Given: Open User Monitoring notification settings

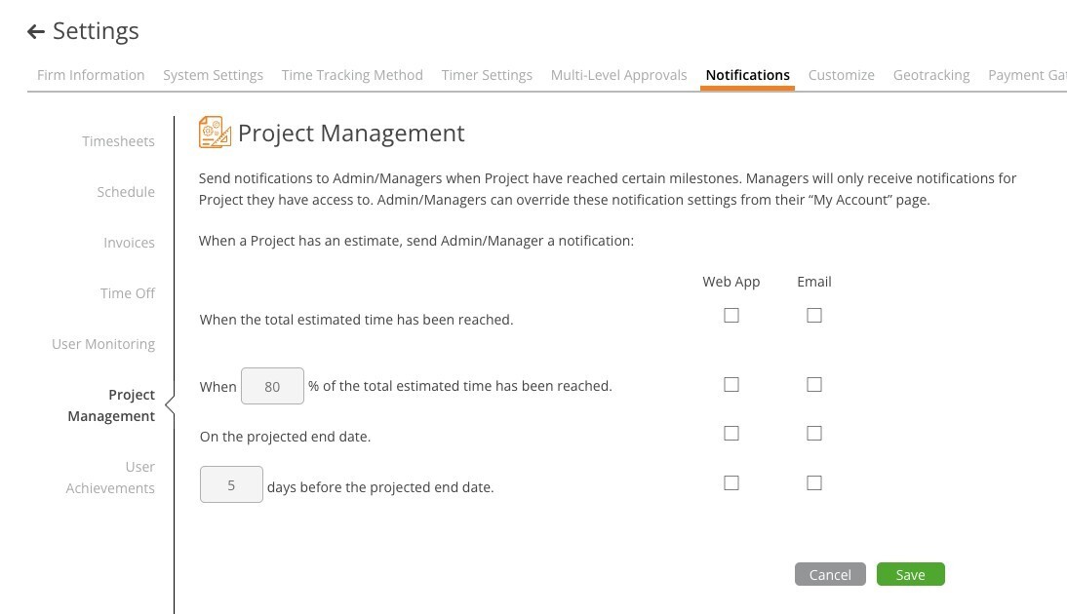Looking at the screenshot, I should 103,344.
